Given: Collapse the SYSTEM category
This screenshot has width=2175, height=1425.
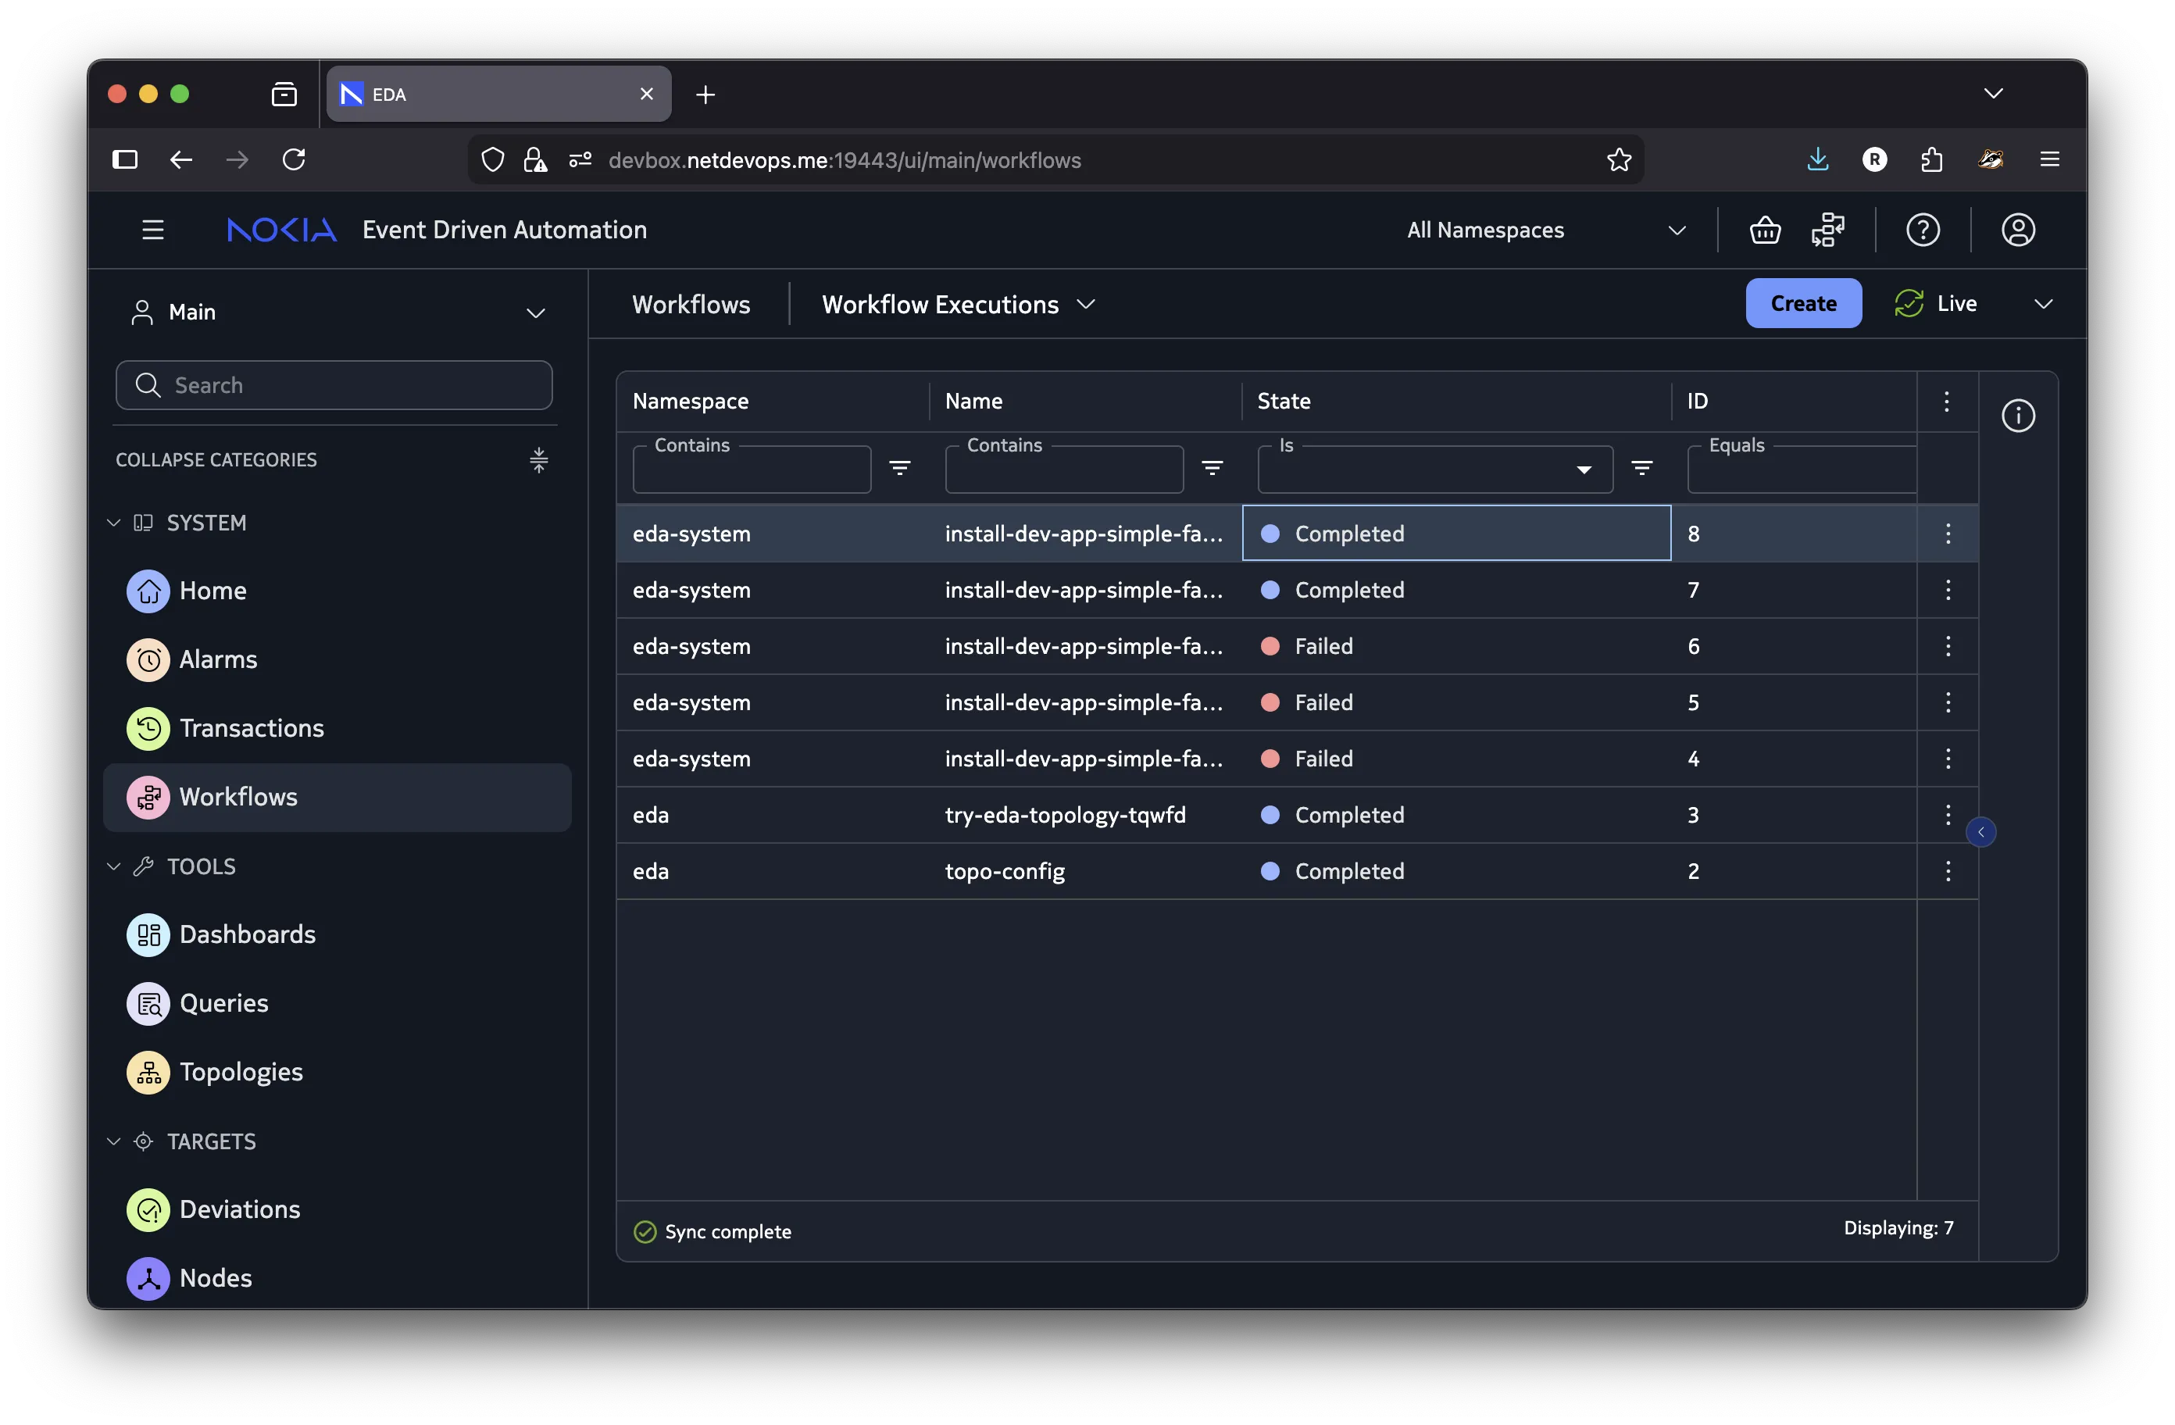Looking at the screenshot, I should pos(114,523).
